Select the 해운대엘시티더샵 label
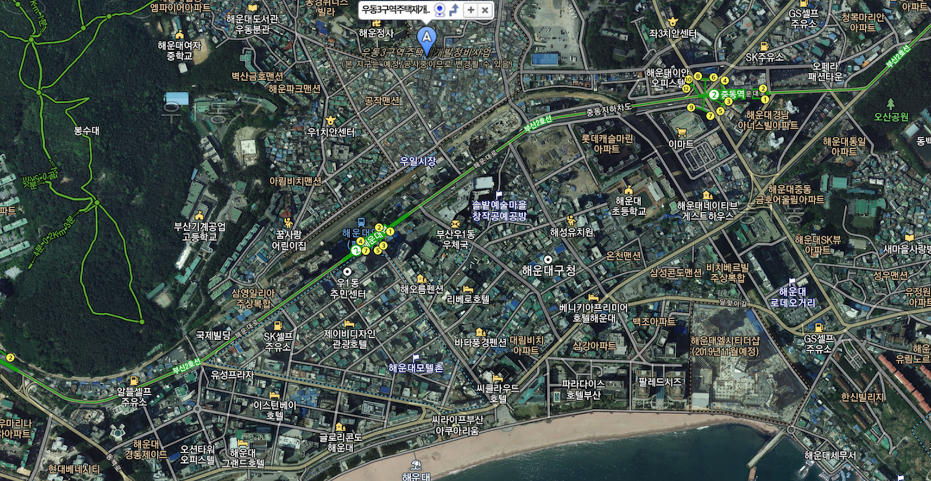The height and width of the screenshot is (481, 931). pyautogui.click(x=725, y=346)
